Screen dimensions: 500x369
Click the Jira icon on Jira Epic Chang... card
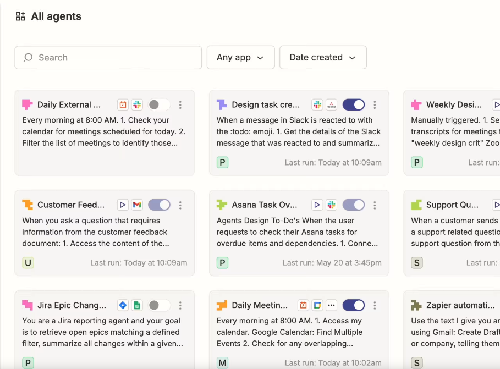point(123,305)
